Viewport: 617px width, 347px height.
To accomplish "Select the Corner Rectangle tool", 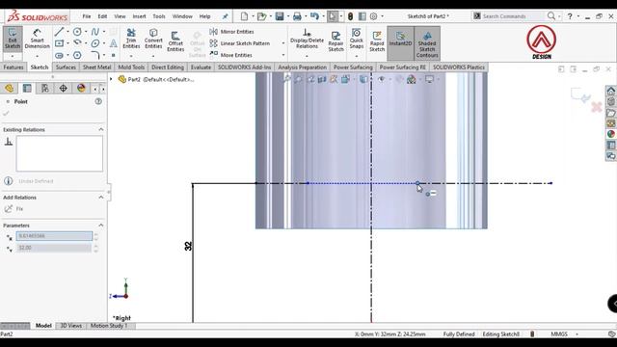I will tap(59, 42).
